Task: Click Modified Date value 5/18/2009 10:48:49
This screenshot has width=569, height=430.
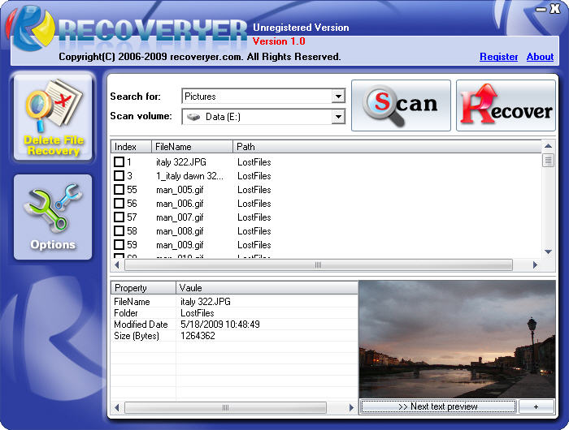Action: tap(220, 325)
